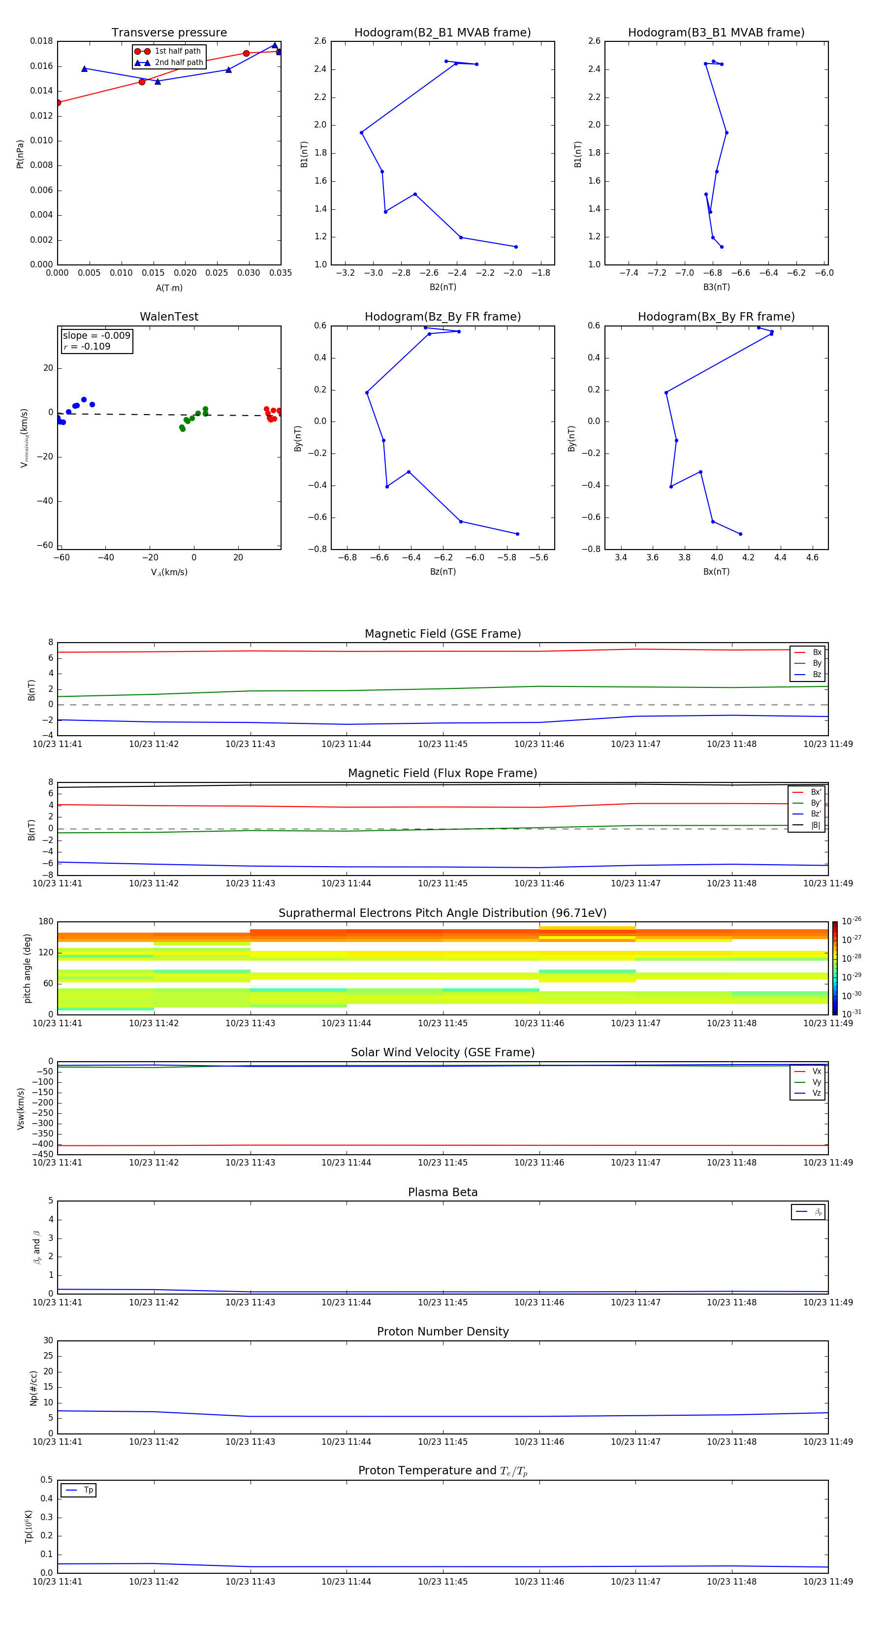
Task: Click the Bx(nT) x-axis label
Action: click(716, 572)
